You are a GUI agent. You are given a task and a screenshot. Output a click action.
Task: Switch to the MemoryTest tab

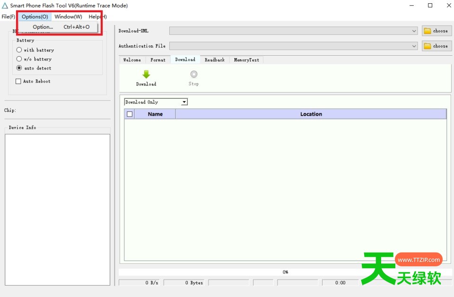click(246, 60)
